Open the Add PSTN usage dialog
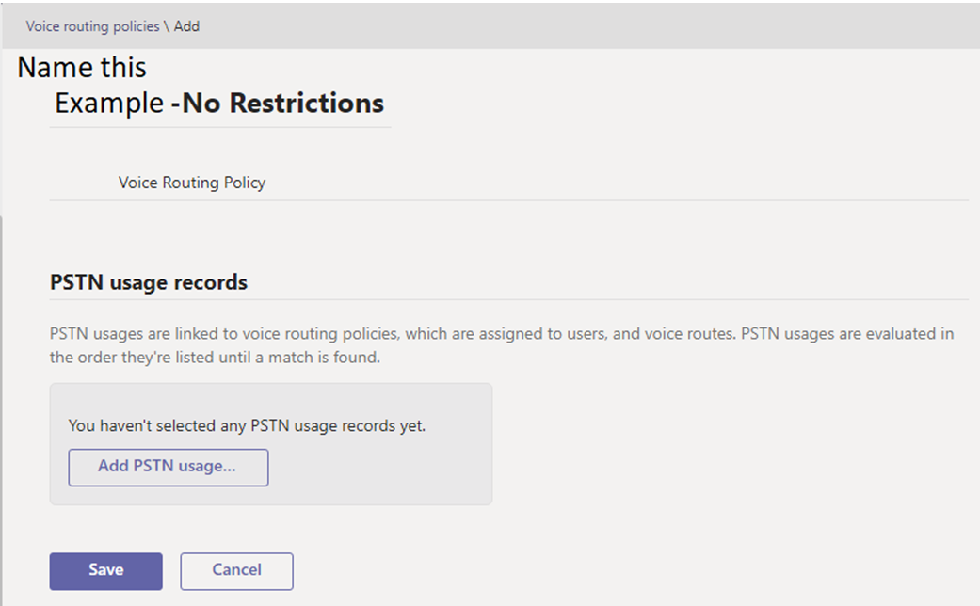This screenshot has width=980, height=606. (x=168, y=467)
